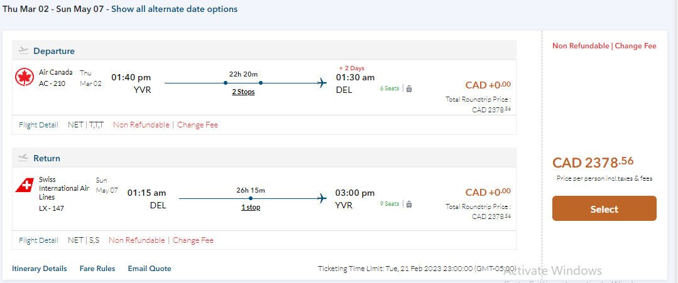Image resolution: width=678 pixels, height=283 pixels.
Task: Click departure route arrow airplane icon
Action: coord(322,82)
